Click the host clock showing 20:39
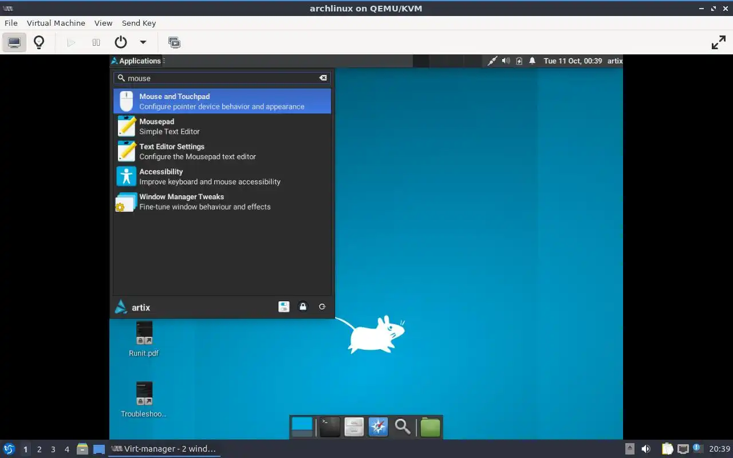The height and width of the screenshot is (458, 733). (x=720, y=449)
